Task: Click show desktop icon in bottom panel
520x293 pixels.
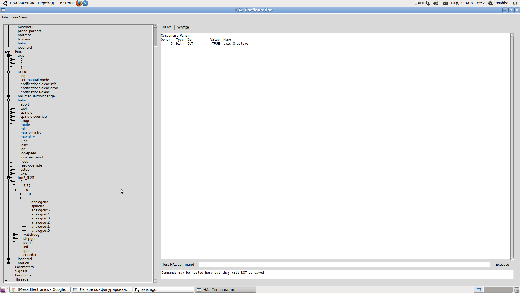Action: coord(3,290)
